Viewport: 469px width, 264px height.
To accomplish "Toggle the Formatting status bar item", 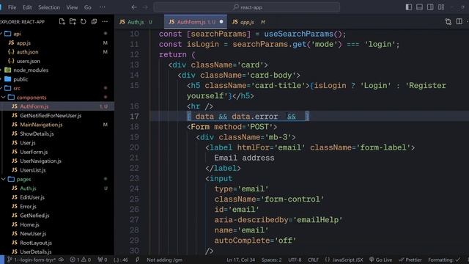I will [444, 260].
